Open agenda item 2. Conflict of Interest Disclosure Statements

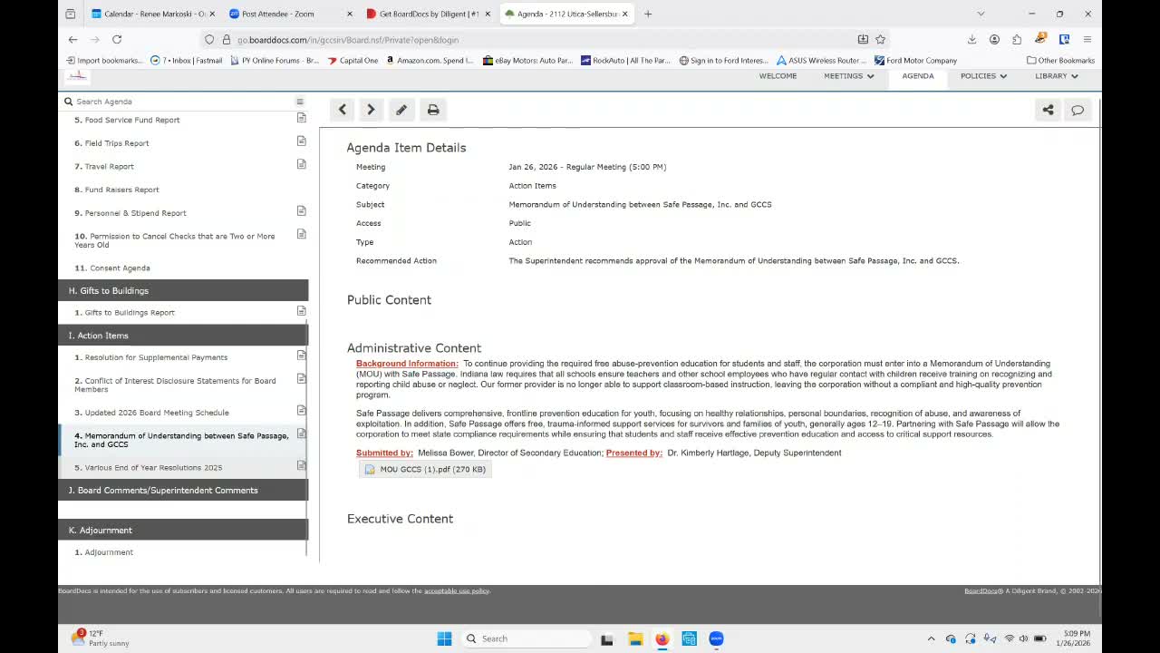click(x=175, y=385)
